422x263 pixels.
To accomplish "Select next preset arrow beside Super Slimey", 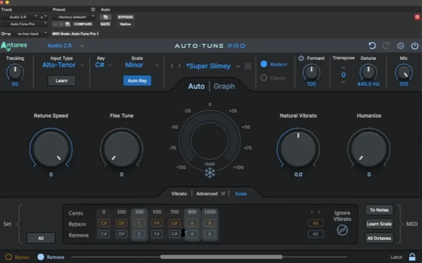I will click(x=179, y=66).
